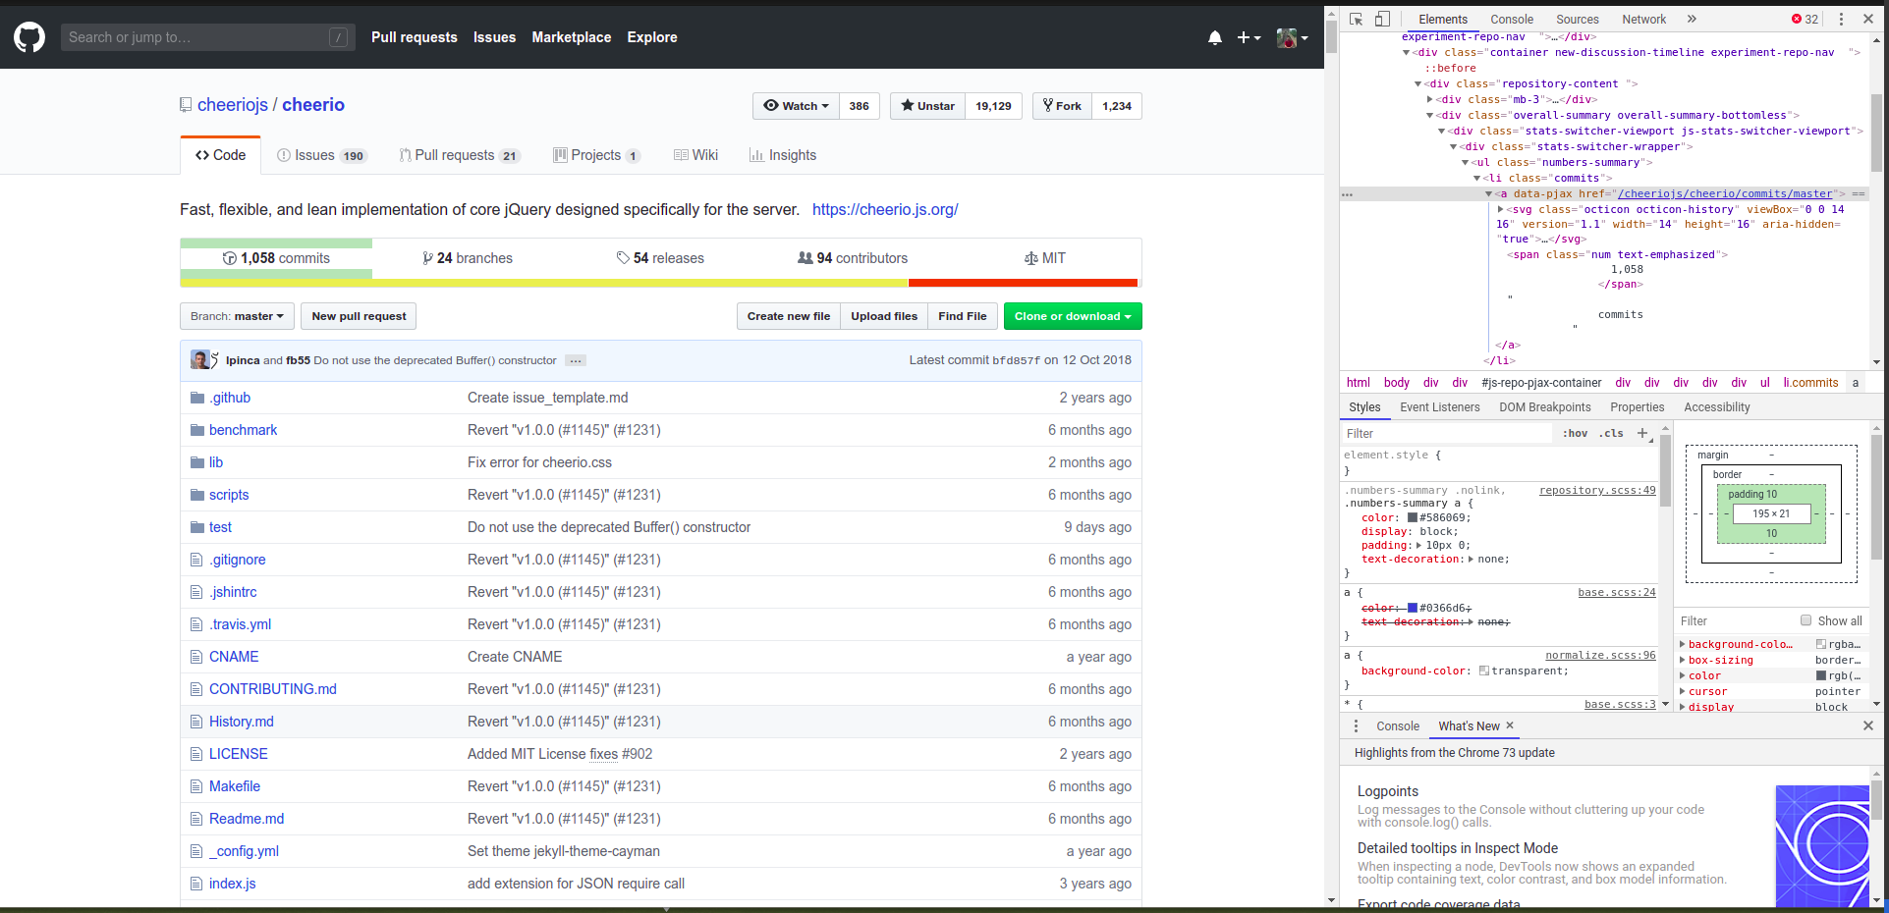The width and height of the screenshot is (1889, 913).
Task: Click the #0366d6 blue color swatch
Action: (1413, 608)
